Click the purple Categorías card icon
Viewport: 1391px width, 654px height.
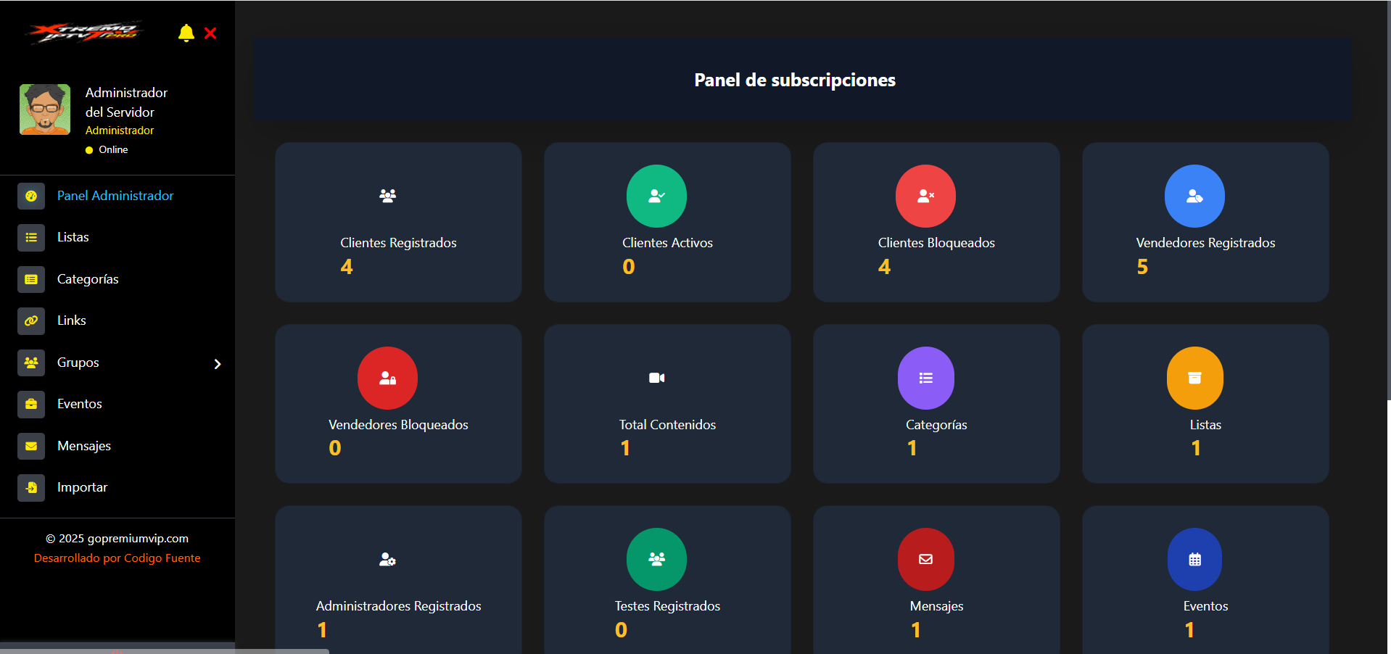[x=925, y=378]
